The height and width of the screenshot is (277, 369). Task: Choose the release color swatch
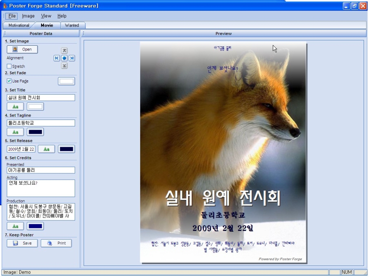[x=66, y=149]
